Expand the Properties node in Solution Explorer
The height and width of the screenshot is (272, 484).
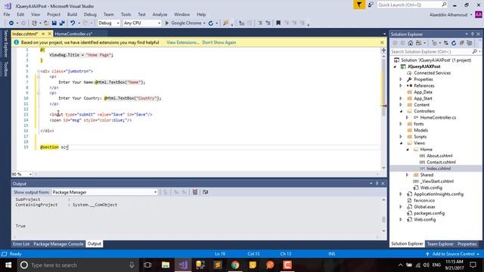point(401,79)
